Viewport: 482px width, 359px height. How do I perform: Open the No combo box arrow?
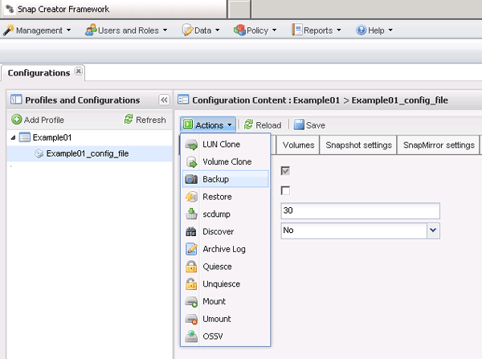point(433,230)
